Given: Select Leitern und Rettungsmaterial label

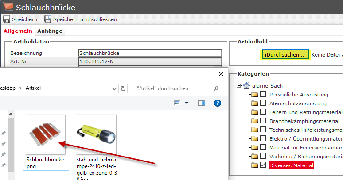Looking at the screenshot, I should point(306,112).
